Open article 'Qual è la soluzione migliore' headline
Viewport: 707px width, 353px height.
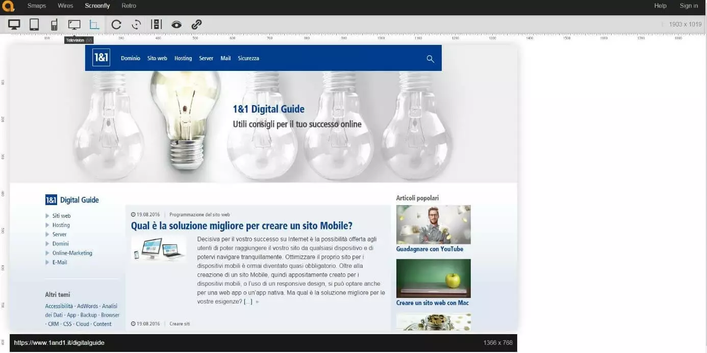242,225
